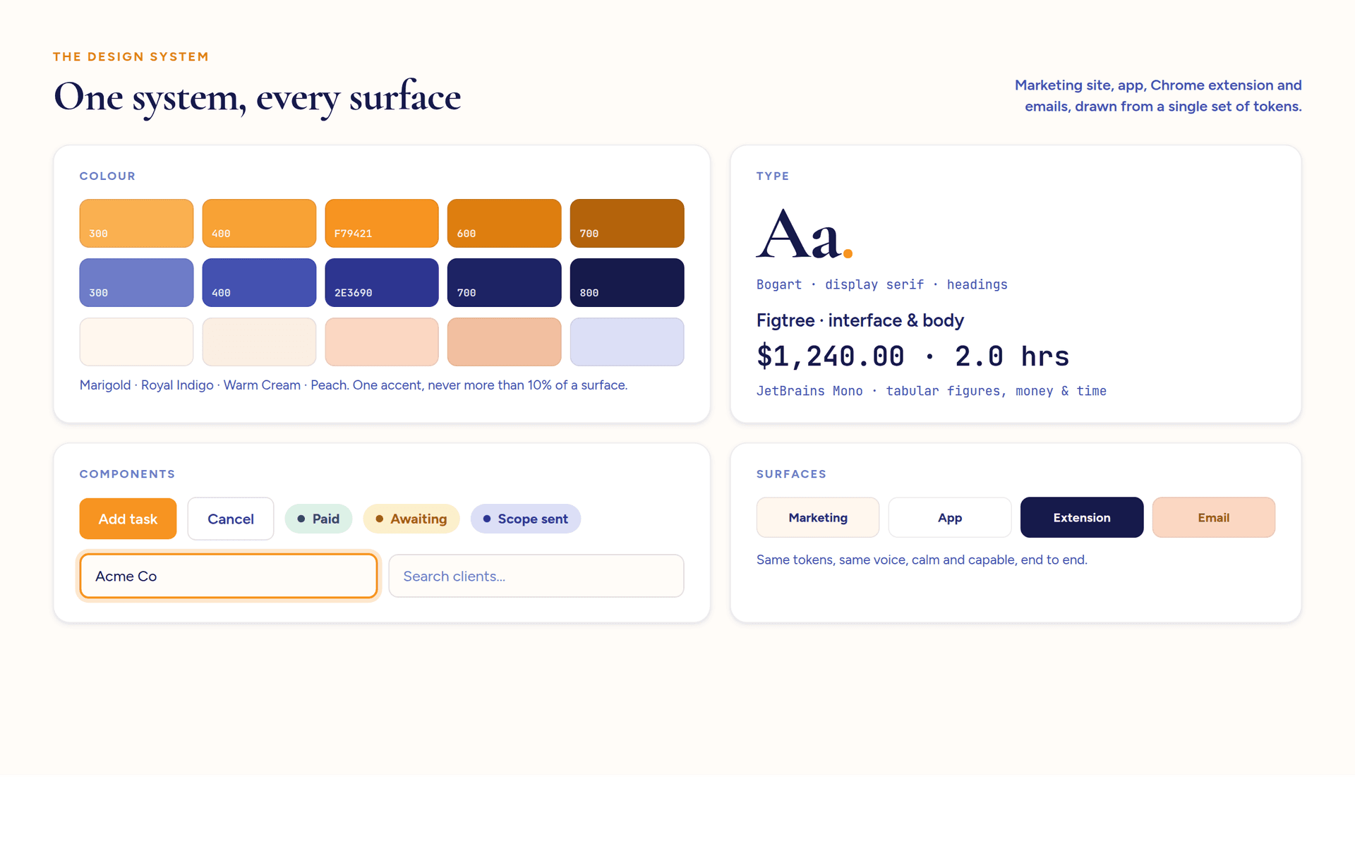Click the 'JetBrains Mono' tabular figures caption
This screenshot has height=868, width=1355.
[932, 391]
